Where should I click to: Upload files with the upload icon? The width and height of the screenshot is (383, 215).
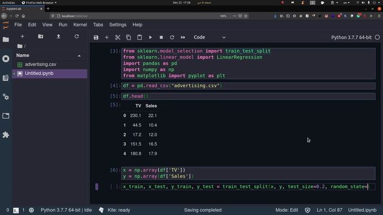59,36
